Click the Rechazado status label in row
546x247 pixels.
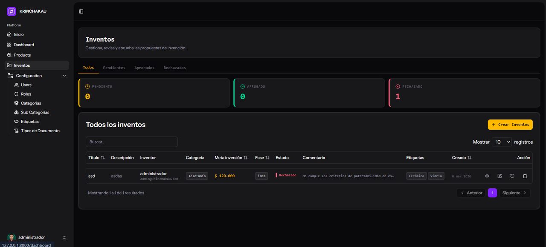(x=286, y=175)
